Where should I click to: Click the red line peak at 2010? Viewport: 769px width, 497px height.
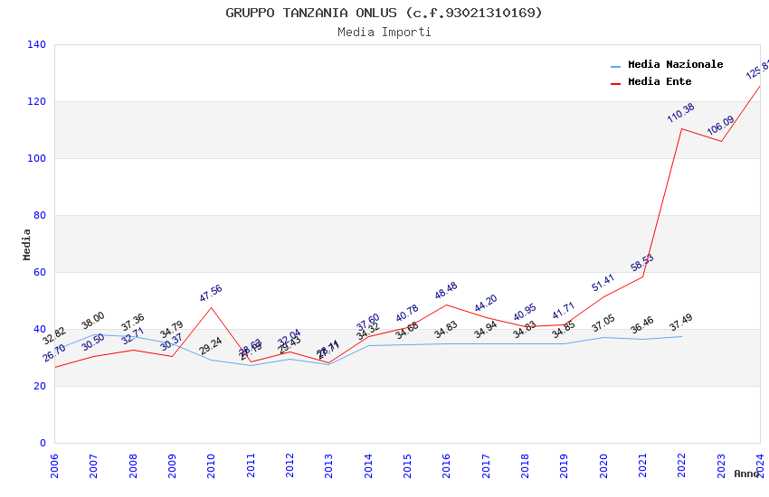[212, 307]
